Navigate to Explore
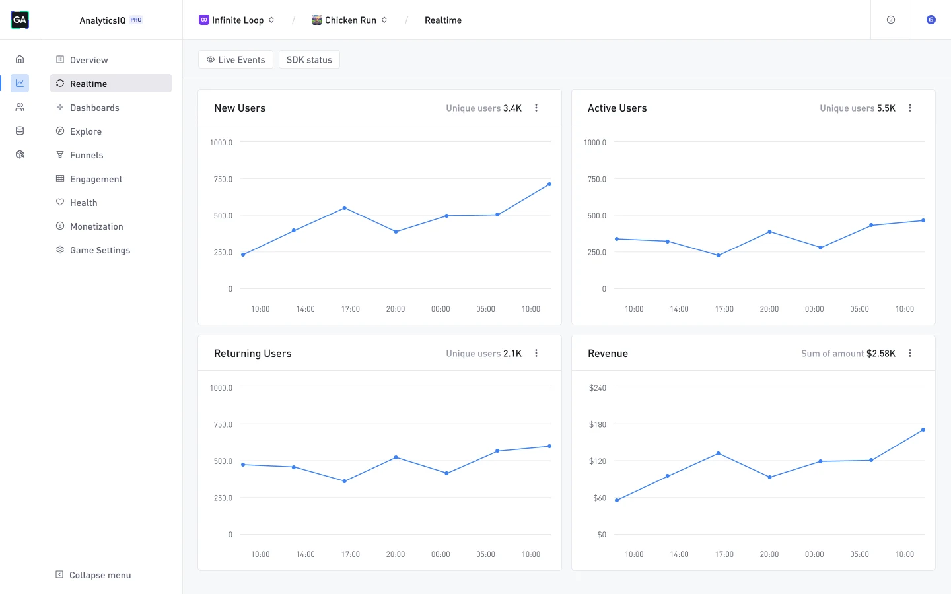The width and height of the screenshot is (951, 594). point(111,131)
